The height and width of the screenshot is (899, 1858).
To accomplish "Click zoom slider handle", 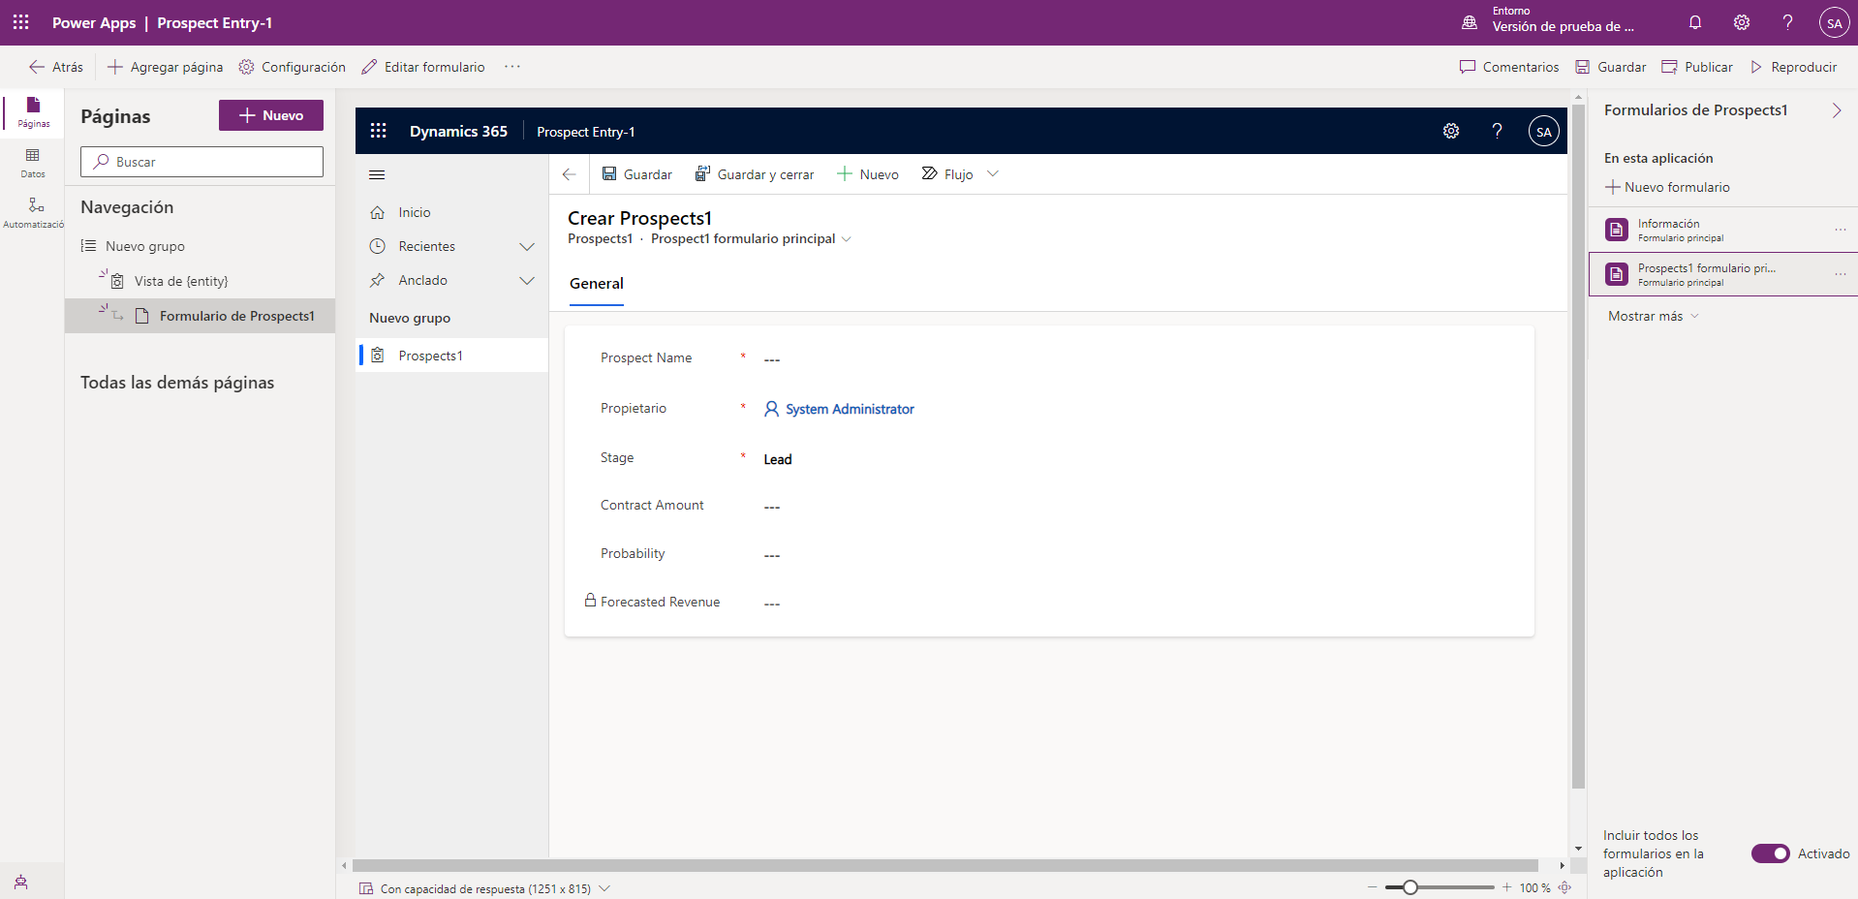I will tap(1410, 887).
